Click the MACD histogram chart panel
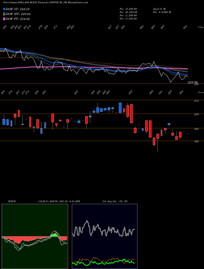 click(x=35, y=236)
